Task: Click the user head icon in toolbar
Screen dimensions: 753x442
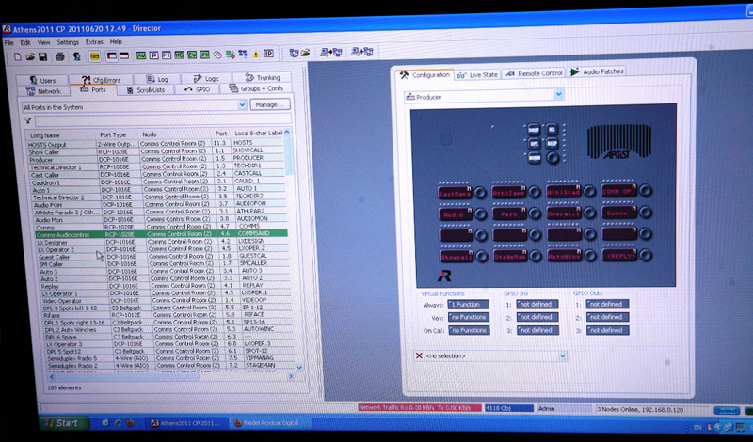Action: (77, 56)
